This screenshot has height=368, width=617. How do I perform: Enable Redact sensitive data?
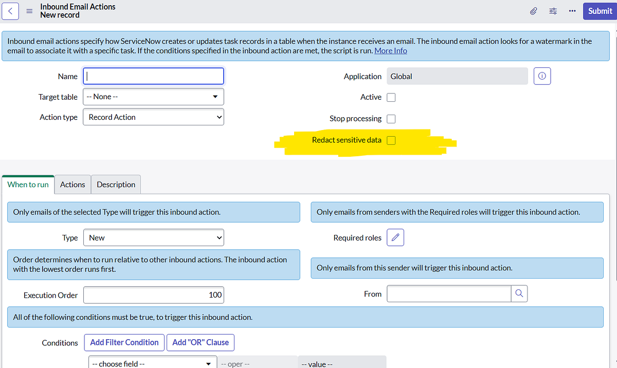[x=391, y=140]
